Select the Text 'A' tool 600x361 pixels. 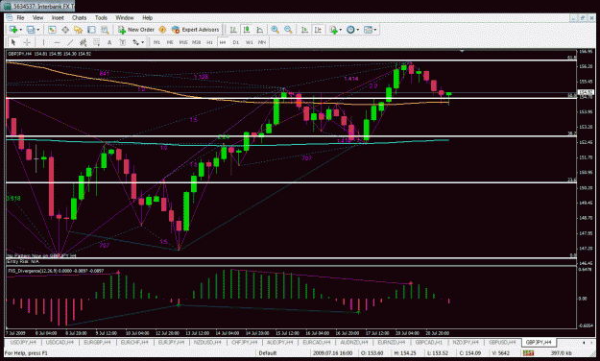[109, 42]
